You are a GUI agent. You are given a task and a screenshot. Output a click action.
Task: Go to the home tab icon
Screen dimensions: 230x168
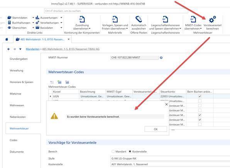click(7, 39)
